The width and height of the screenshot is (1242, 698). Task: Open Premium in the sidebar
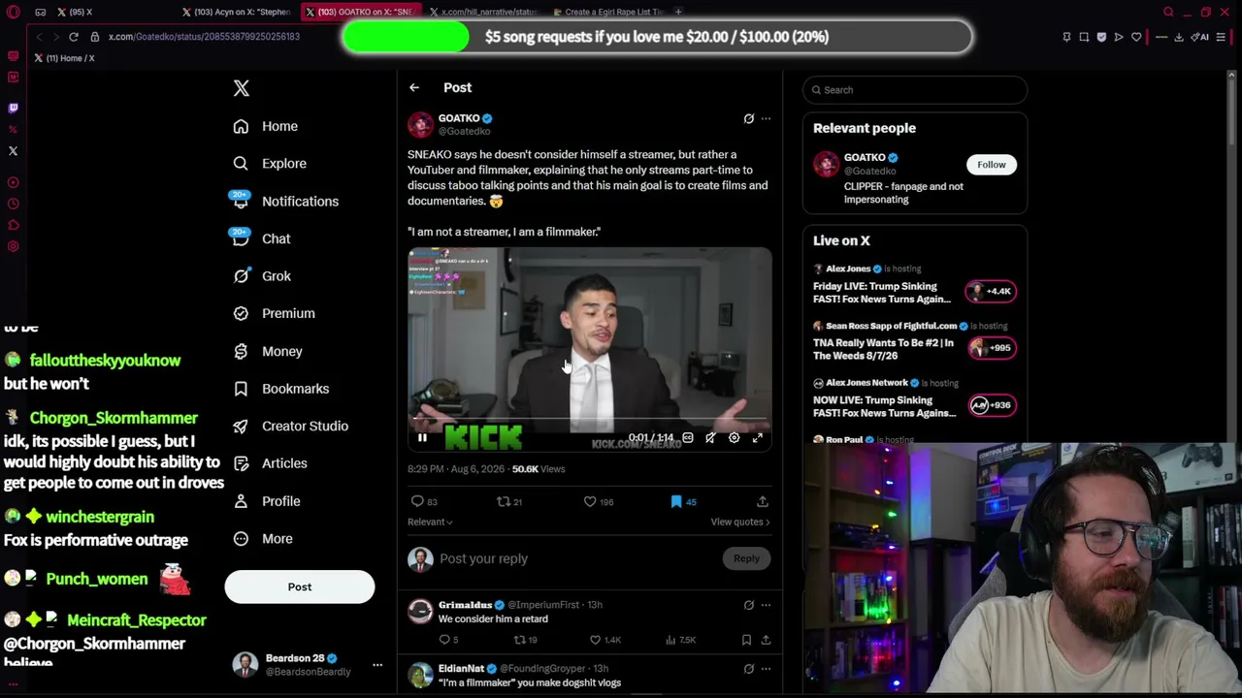[275, 313]
